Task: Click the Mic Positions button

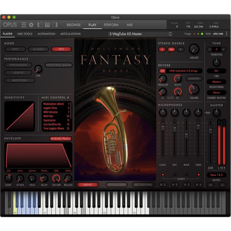Action: click(x=143, y=184)
